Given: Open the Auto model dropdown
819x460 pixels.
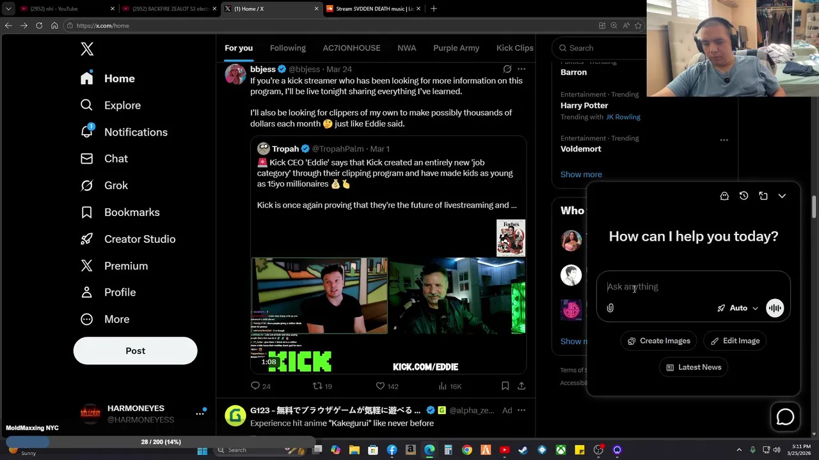Looking at the screenshot, I should pos(737,308).
